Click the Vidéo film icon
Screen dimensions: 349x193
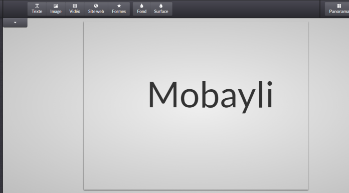pos(75,6)
